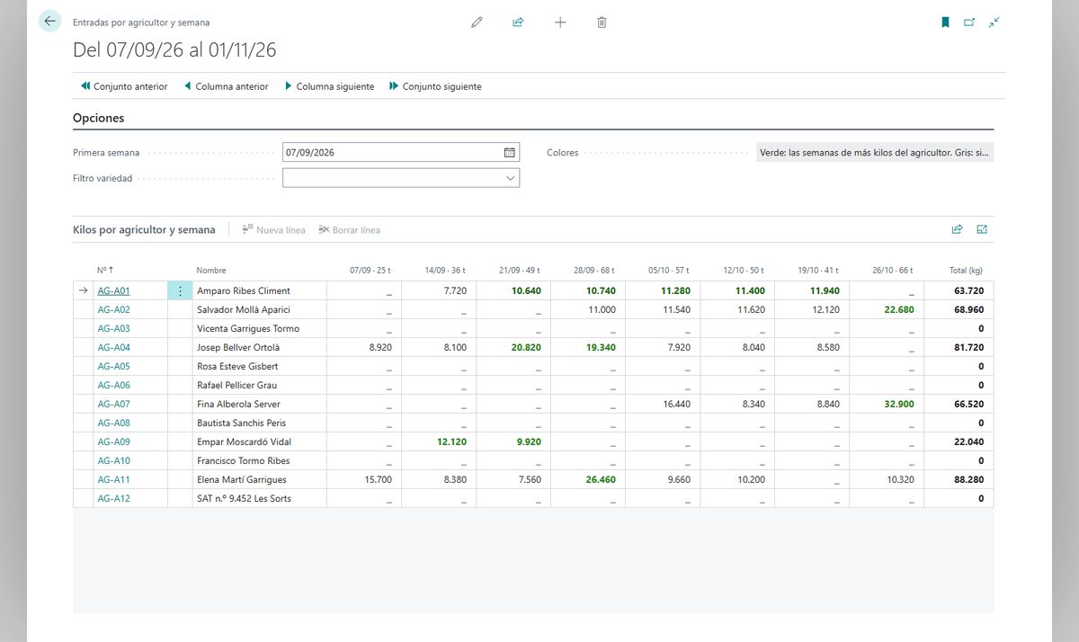This screenshot has width=1079, height=642.
Task: Share the Kilos por agricultor grid
Action: pos(957,229)
